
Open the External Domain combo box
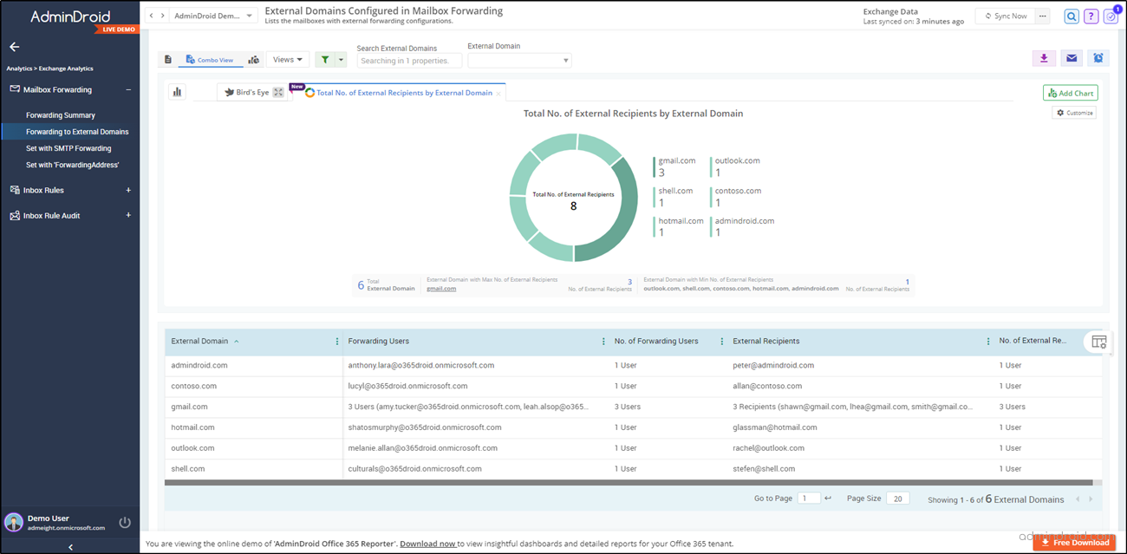tap(519, 61)
